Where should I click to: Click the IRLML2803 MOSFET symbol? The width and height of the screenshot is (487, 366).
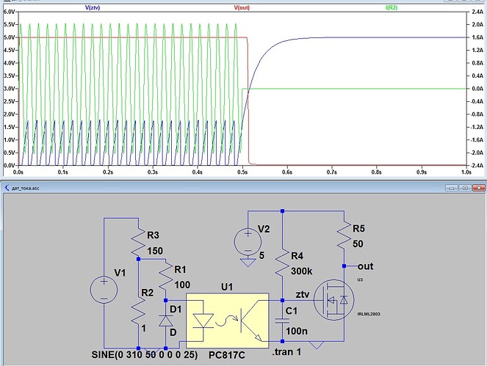(334, 300)
